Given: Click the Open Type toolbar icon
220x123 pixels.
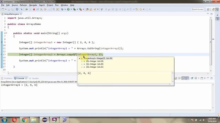Looking at the screenshot, I should [87, 9].
